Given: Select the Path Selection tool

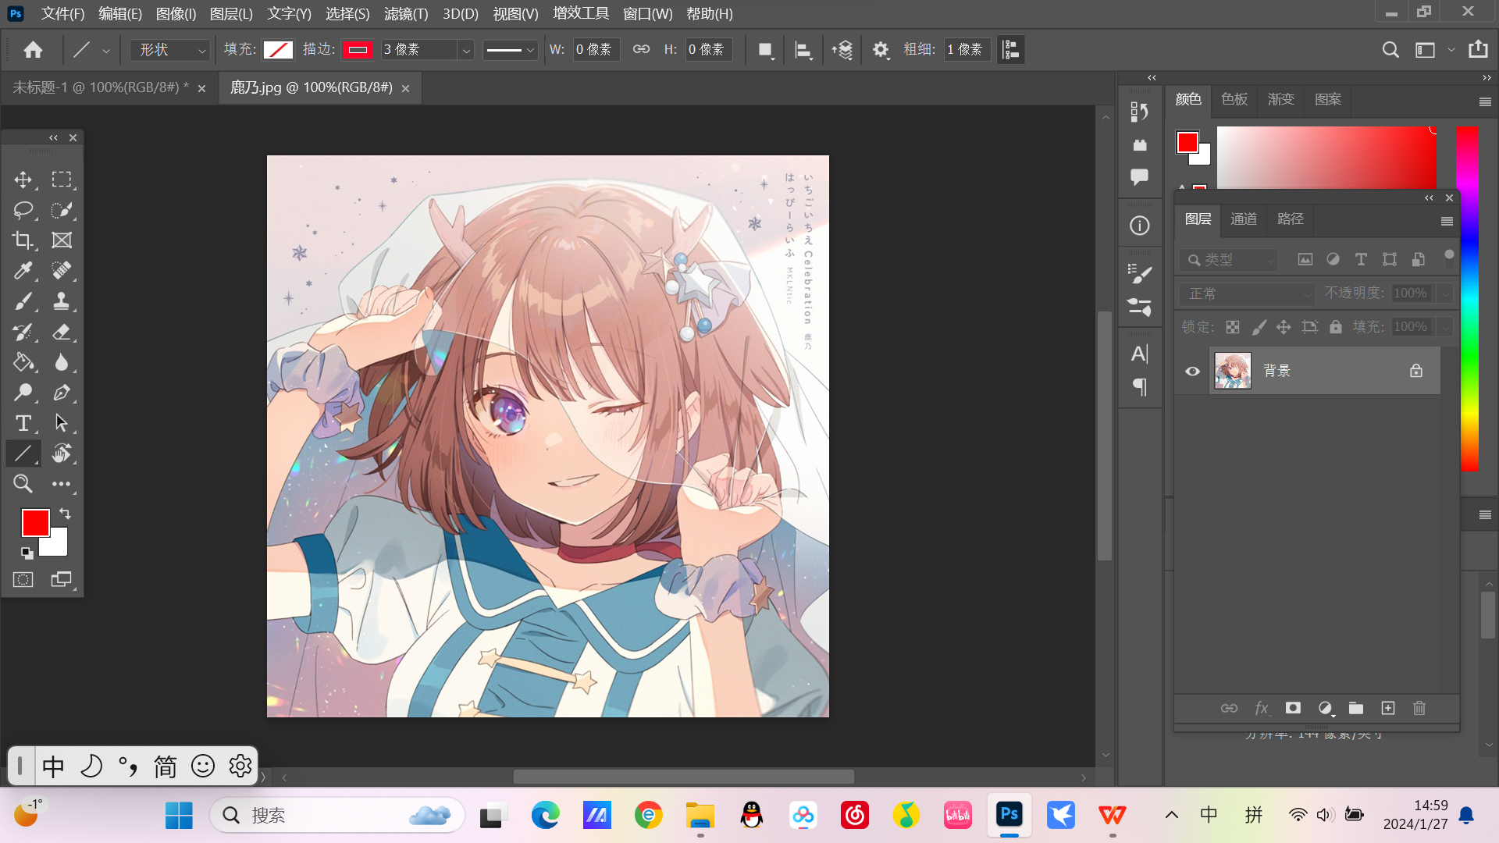Looking at the screenshot, I should tap(62, 423).
